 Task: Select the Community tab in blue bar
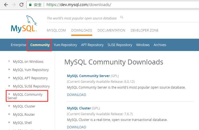[40, 45]
